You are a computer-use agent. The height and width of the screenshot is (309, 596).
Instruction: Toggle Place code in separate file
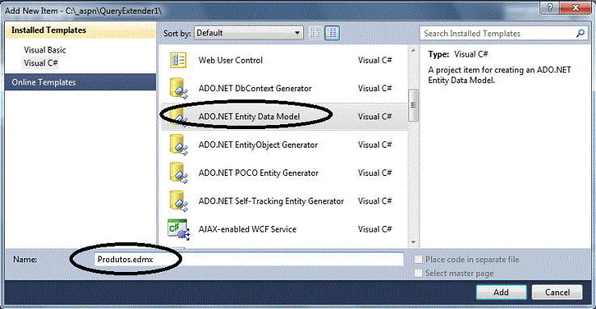[x=418, y=259]
